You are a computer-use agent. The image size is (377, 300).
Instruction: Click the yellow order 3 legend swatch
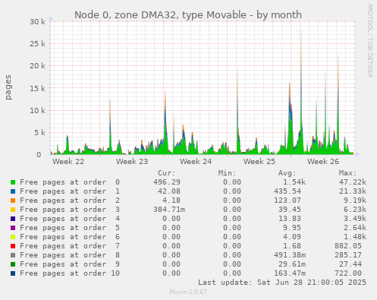[x=13, y=210]
